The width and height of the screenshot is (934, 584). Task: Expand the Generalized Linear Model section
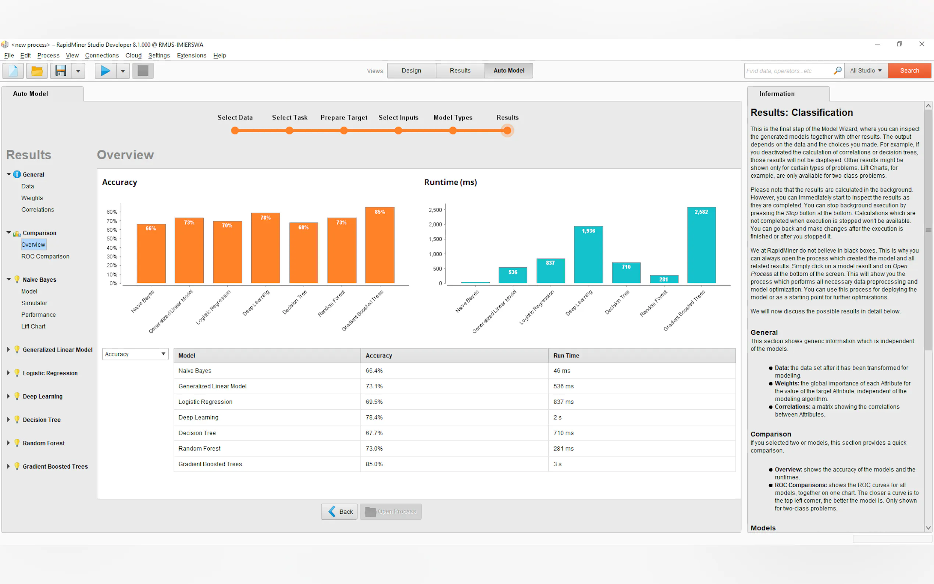8,349
